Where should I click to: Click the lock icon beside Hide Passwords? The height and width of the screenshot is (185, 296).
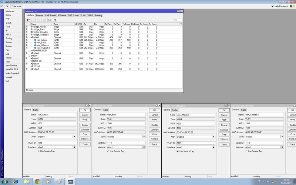tap(294, 6)
